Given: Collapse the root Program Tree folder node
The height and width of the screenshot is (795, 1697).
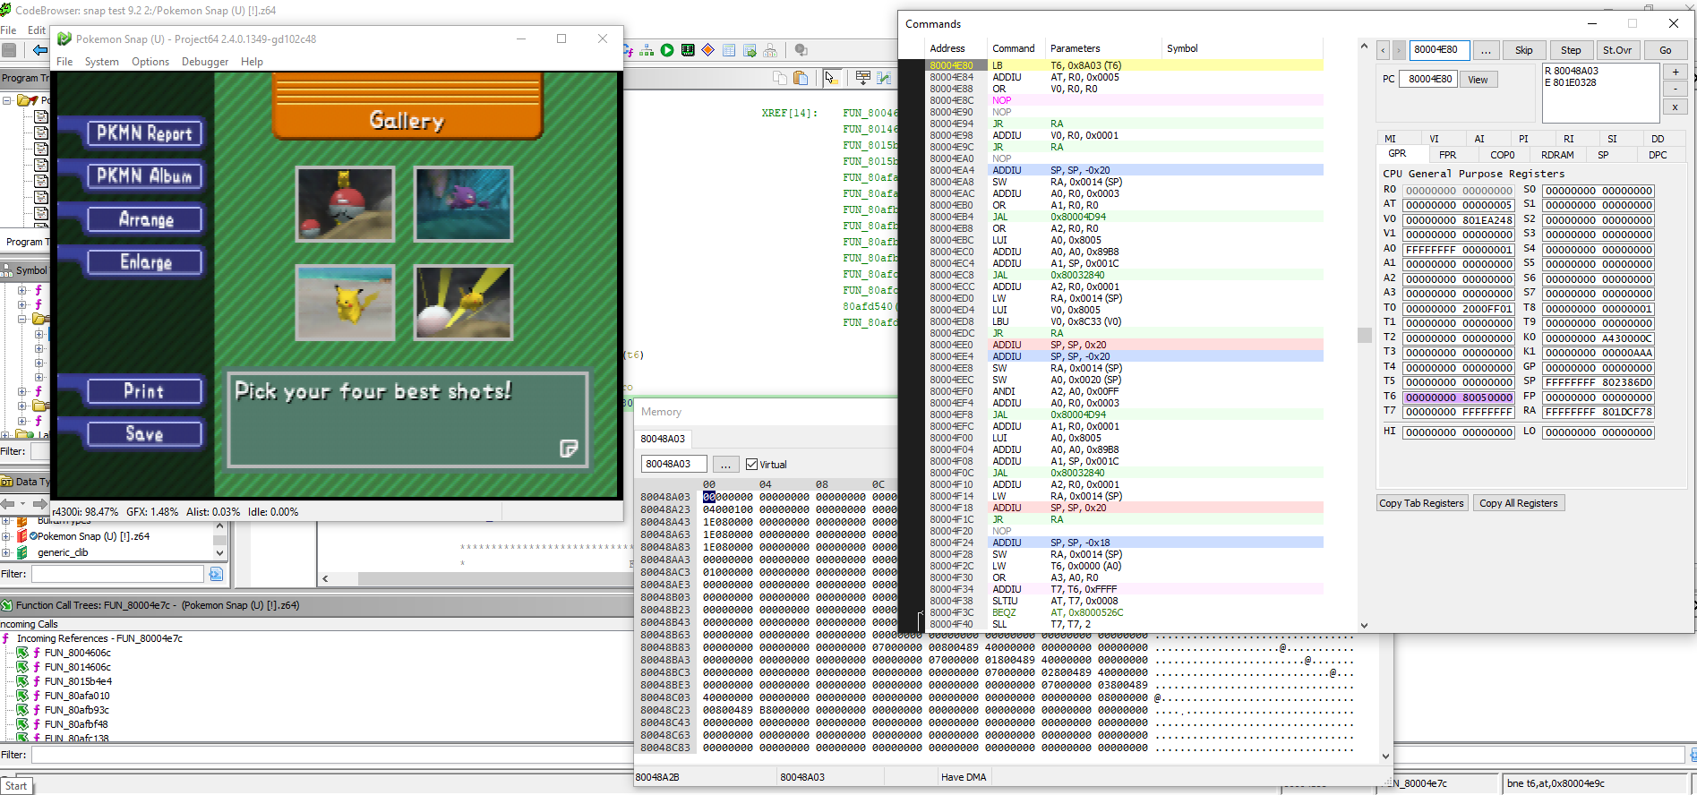Looking at the screenshot, I should pyautogui.click(x=6, y=100).
